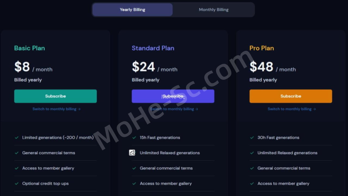
Task: Click the Pro Plan heading
Action: coord(262,48)
